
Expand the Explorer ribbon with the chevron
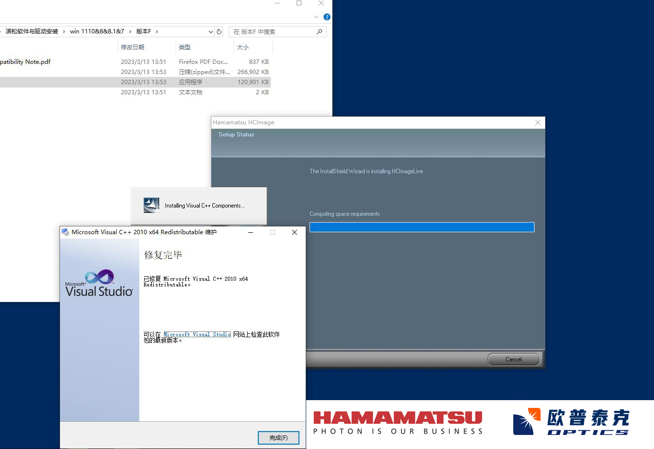(316, 17)
